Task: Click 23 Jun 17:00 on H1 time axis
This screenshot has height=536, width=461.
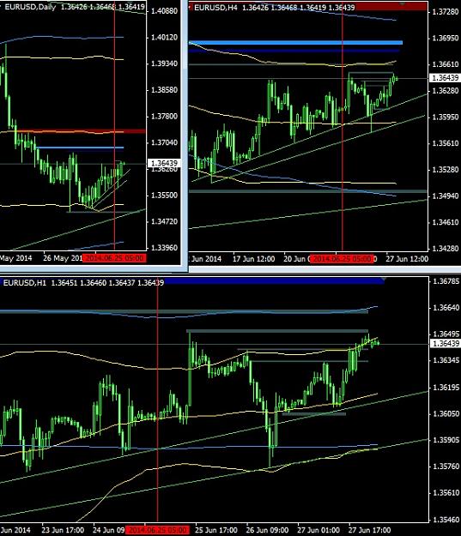Action: [63, 530]
